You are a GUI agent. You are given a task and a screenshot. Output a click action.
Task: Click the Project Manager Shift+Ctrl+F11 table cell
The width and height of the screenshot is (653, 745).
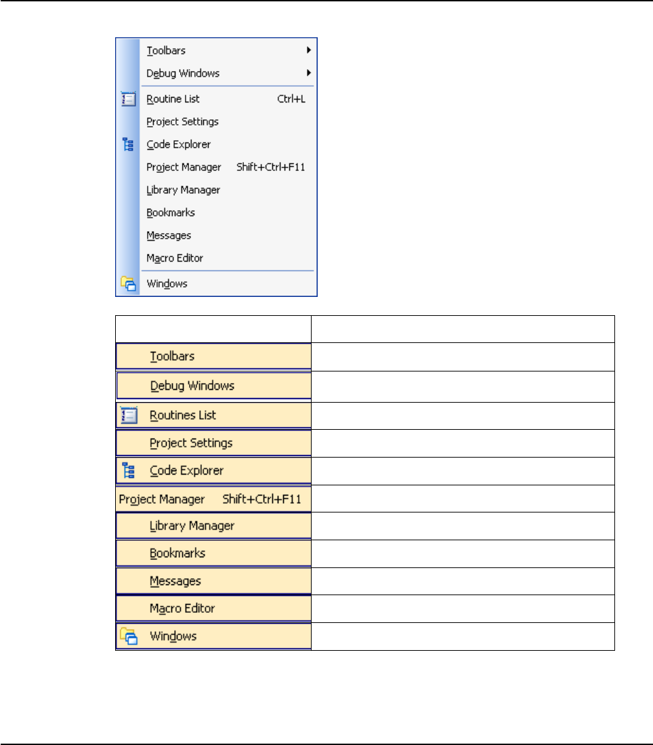213,499
